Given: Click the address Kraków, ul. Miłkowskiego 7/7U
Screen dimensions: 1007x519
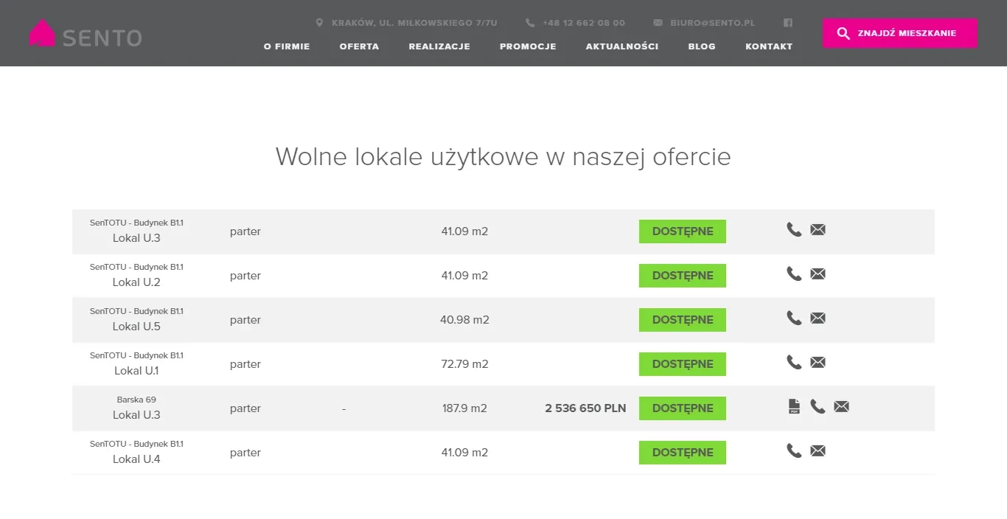Looking at the screenshot, I should [x=414, y=23].
